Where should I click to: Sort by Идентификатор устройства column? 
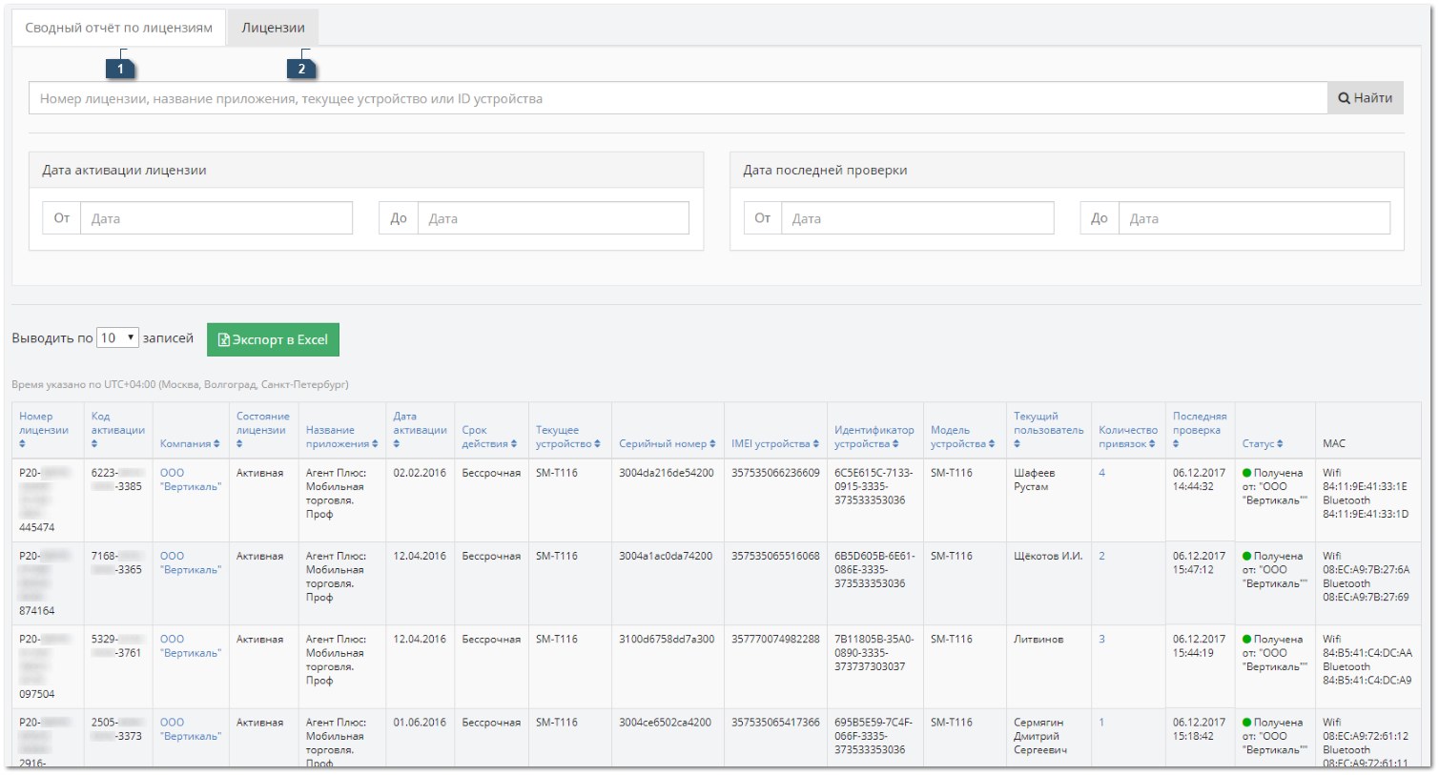click(874, 437)
